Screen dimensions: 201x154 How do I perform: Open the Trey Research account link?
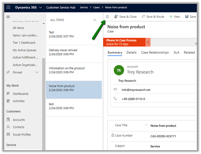click(140, 72)
